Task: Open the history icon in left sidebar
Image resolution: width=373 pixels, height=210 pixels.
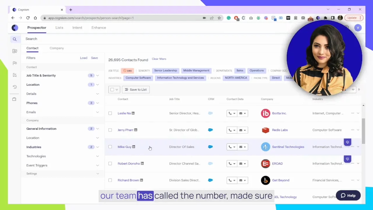Action: click(x=15, y=87)
